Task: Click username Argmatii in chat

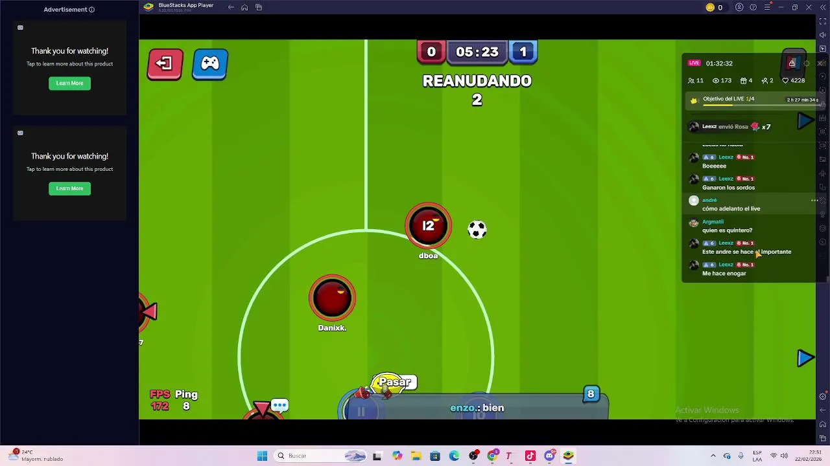Action: coord(713,222)
